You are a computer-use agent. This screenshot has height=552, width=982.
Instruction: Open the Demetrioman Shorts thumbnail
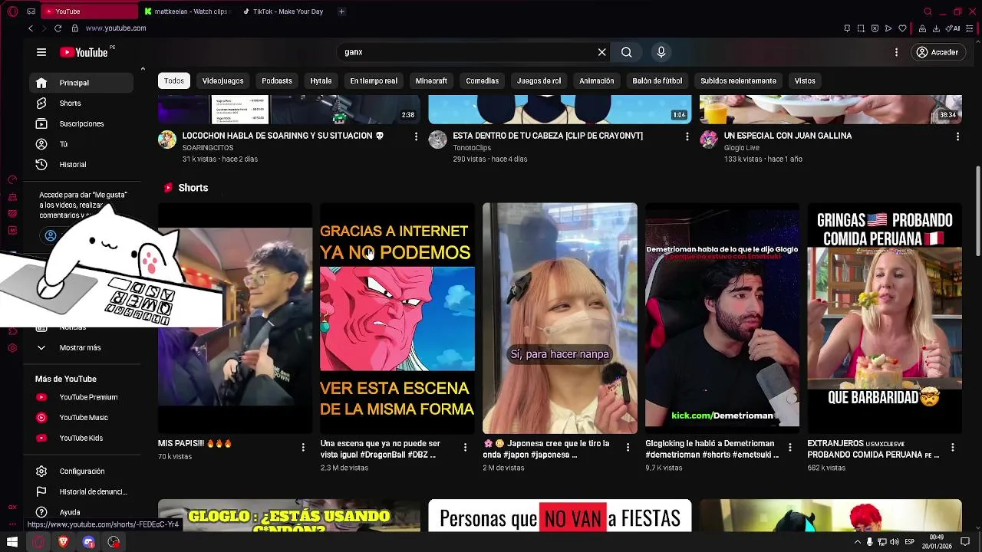click(722, 318)
